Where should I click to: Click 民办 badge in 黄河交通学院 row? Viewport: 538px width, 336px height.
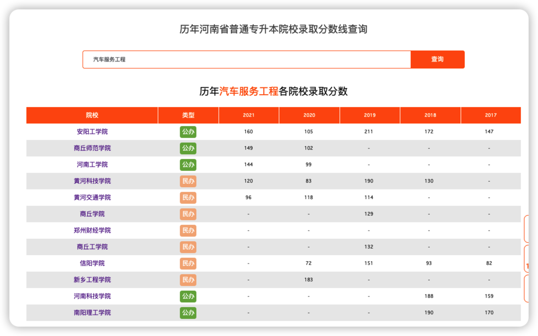[188, 198]
